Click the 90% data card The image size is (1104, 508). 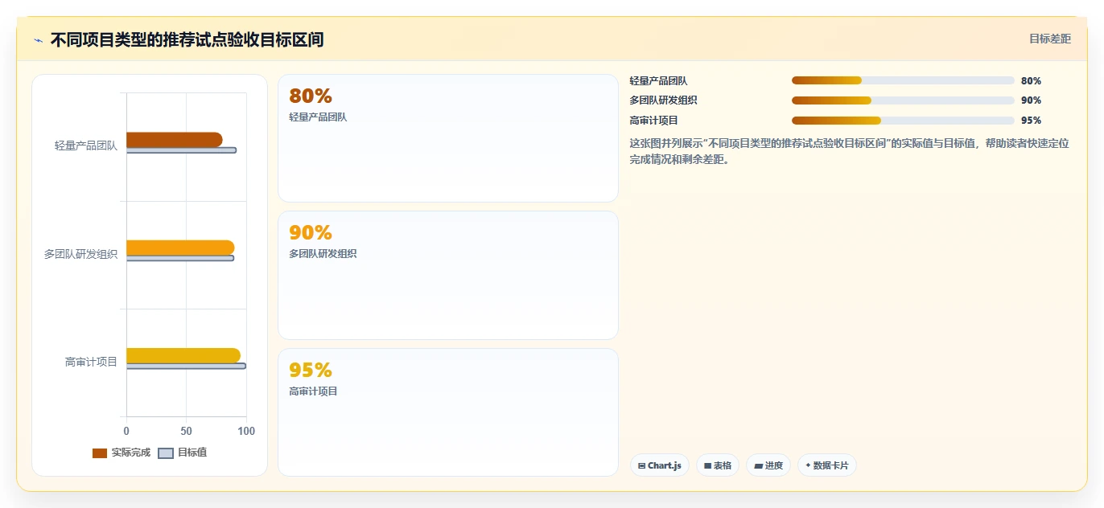pos(448,276)
